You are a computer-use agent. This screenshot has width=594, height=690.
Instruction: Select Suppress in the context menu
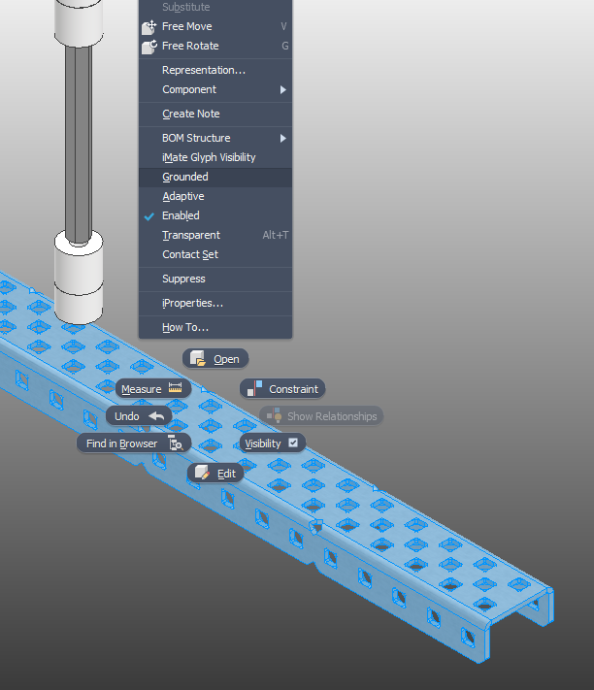point(215,279)
